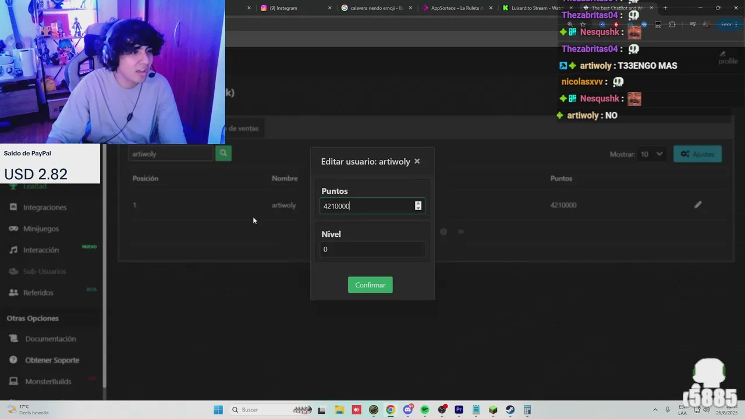745x419 pixels.
Task: Close the Instagram tab
Action: [329, 8]
